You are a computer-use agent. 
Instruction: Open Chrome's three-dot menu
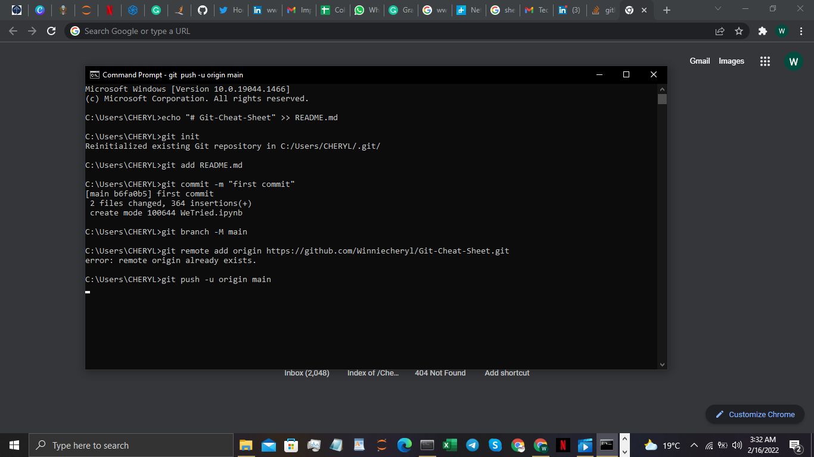(x=801, y=30)
